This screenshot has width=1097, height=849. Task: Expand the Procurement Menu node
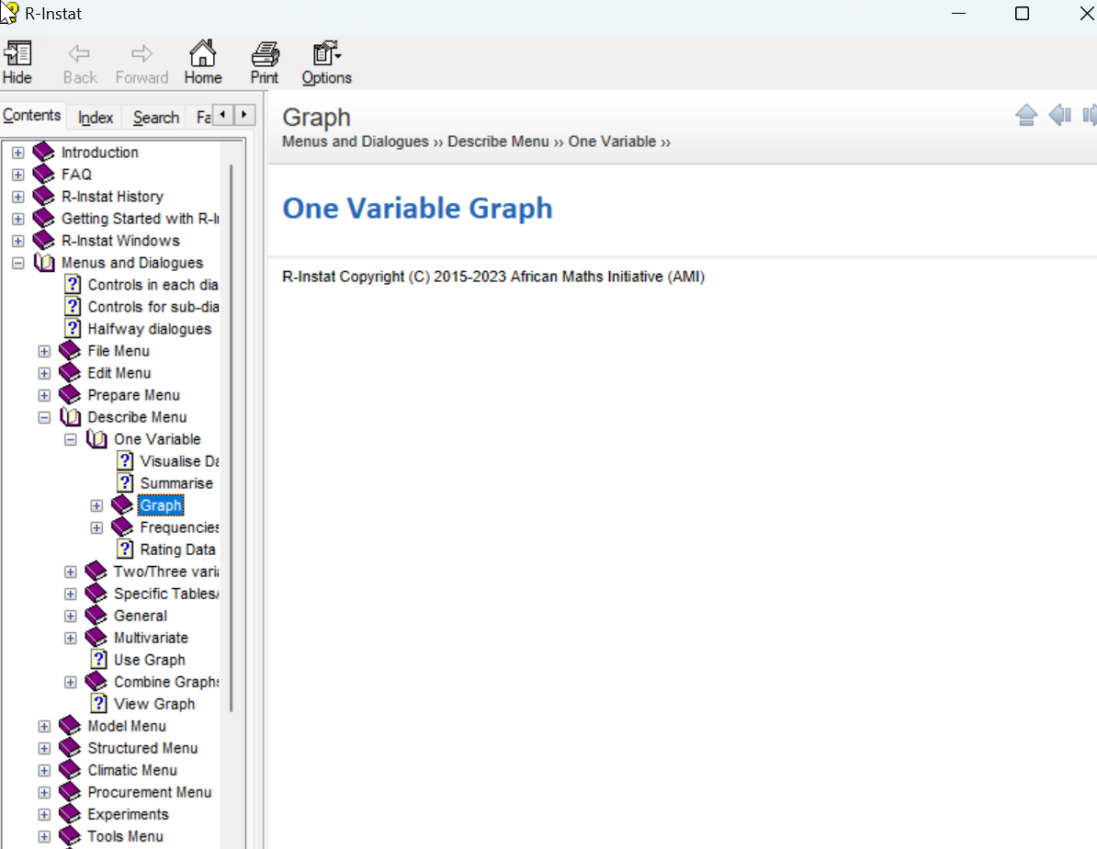click(x=44, y=792)
